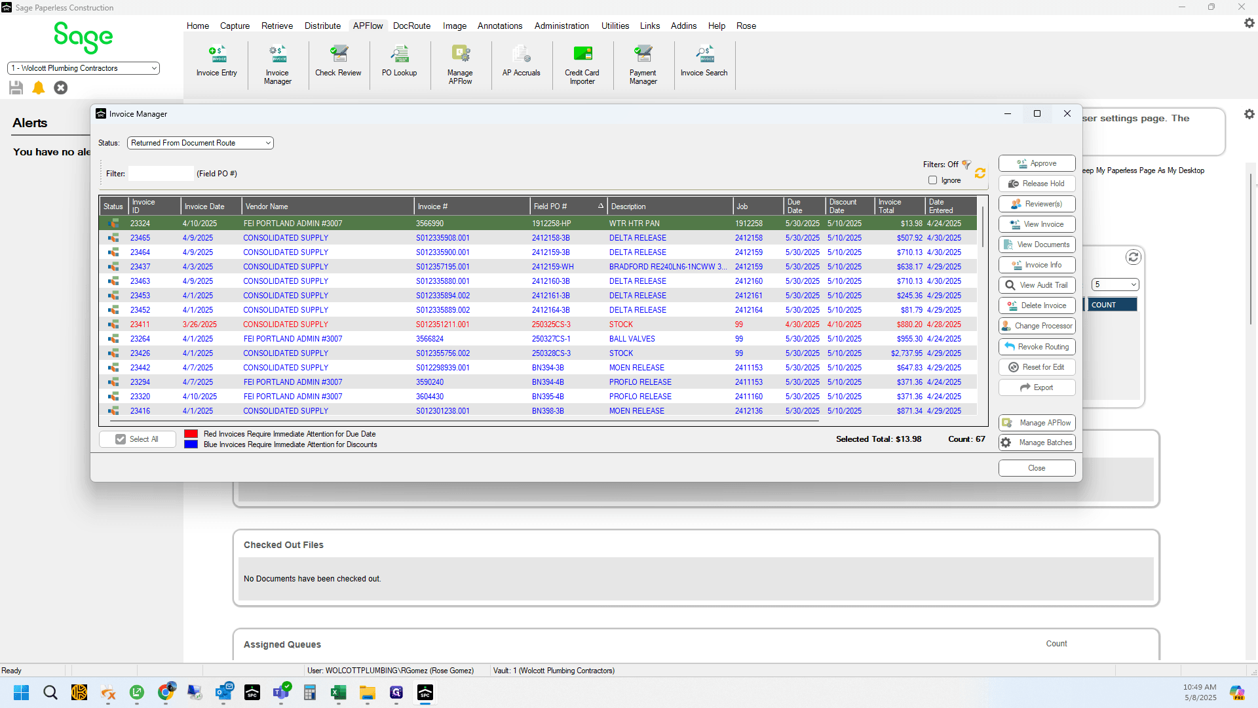The height and width of the screenshot is (708, 1258).
Task: Open the Utilities menu
Action: (x=615, y=26)
